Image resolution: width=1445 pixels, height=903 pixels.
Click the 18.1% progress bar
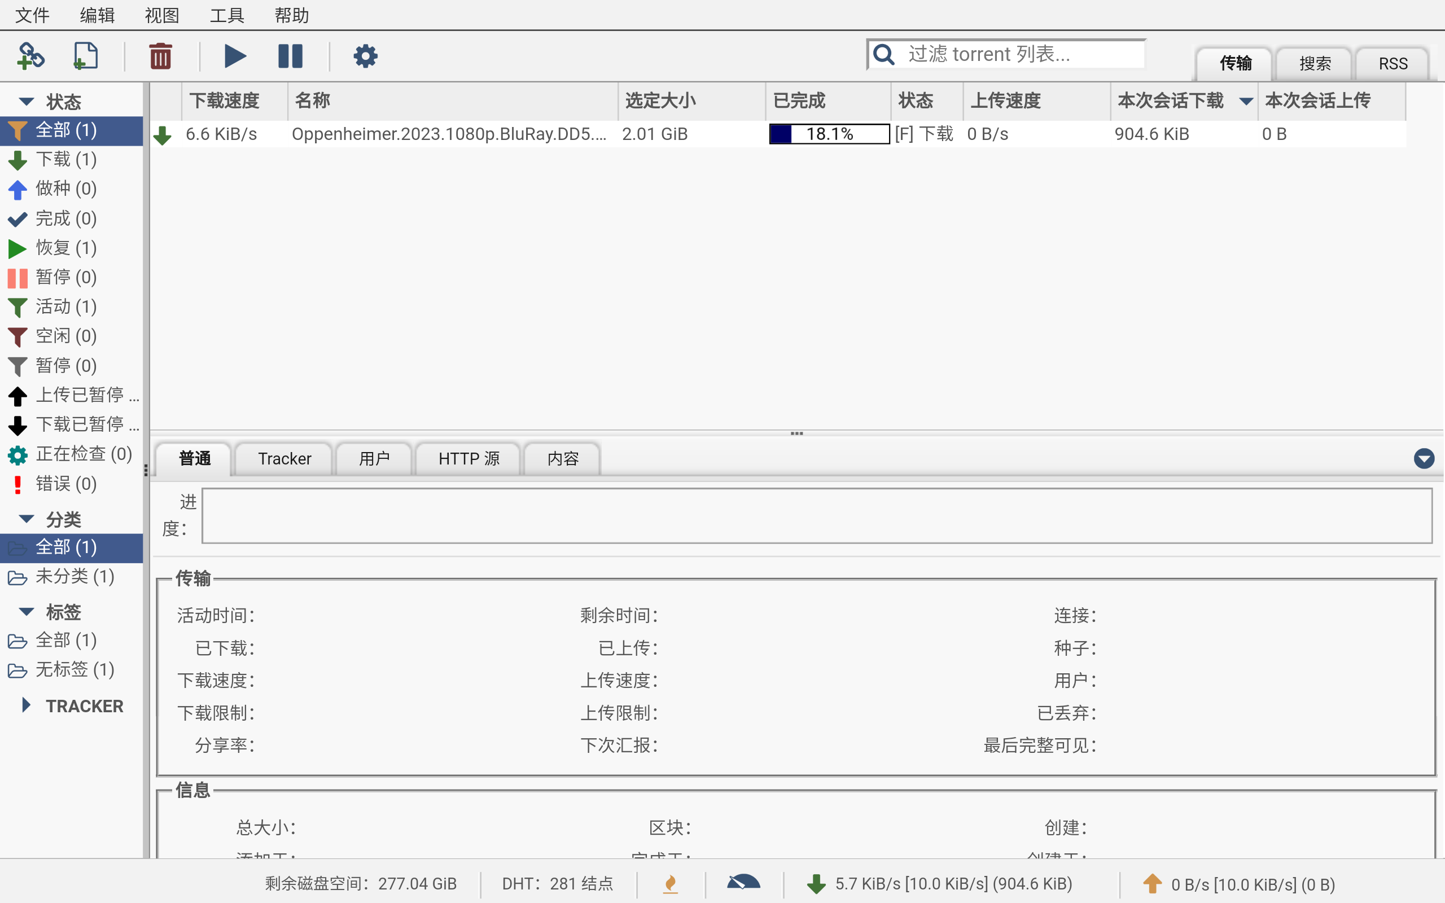click(x=829, y=134)
